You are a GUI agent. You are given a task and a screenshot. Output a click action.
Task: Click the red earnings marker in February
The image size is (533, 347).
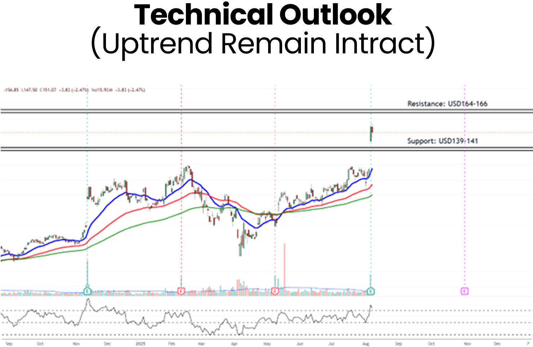point(181,291)
